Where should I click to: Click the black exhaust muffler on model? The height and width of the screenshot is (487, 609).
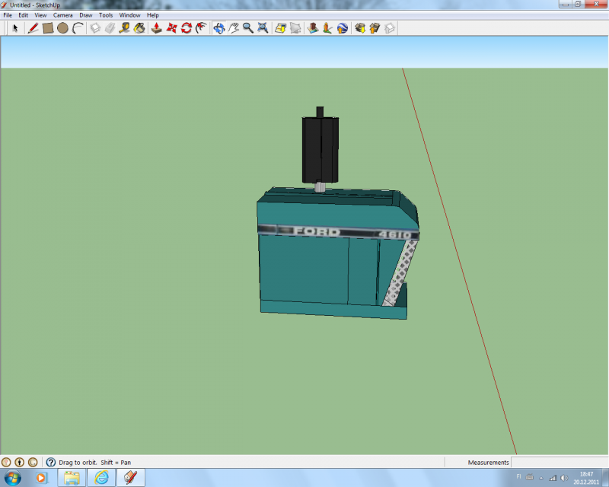pos(320,149)
